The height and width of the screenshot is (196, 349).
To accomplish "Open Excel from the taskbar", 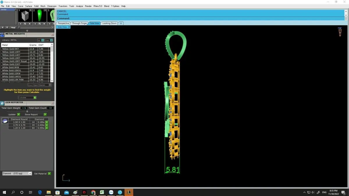I will [x=102, y=192].
